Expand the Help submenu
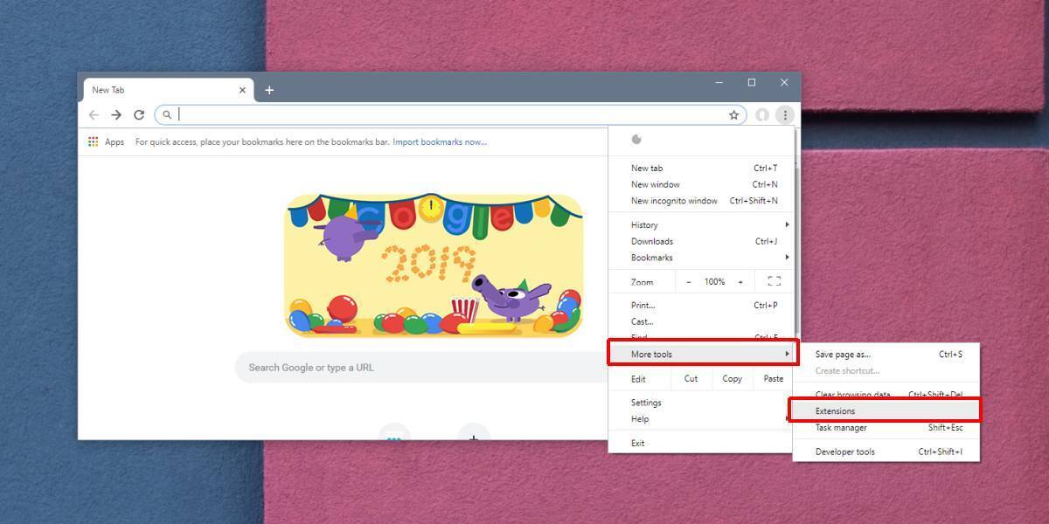Image resolution: width=1049 pixels, height=524 pixels. pos(700,418)
